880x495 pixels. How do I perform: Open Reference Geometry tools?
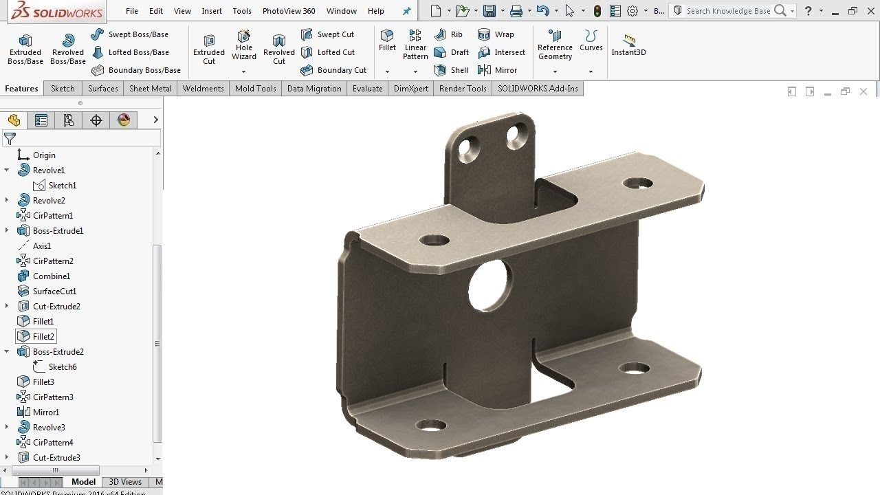coord(555,45)
